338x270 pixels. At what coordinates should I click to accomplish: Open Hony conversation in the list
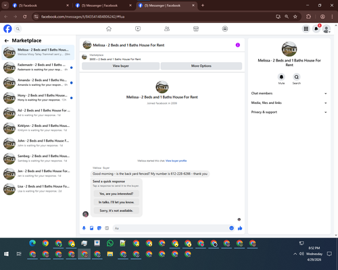click(x=38, y=98)
